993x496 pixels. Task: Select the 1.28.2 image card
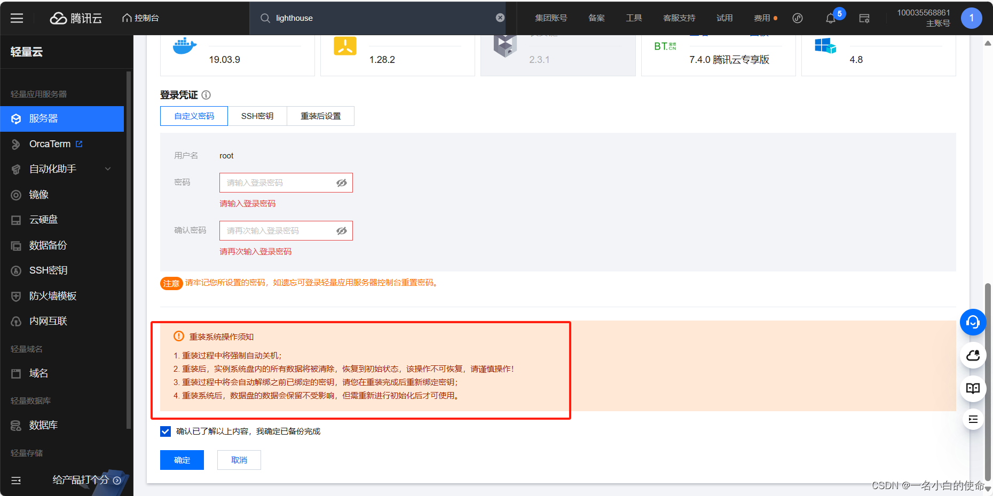click(x=398, y=55)
